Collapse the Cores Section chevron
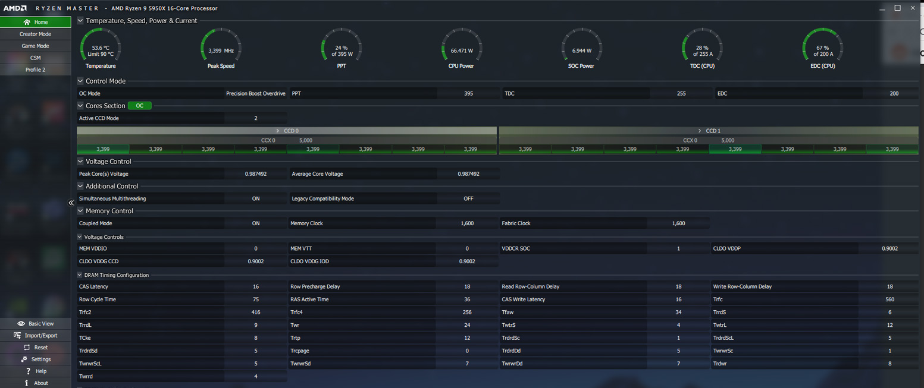Viewport: 924px width, 388px height. (x=80, y=106)
